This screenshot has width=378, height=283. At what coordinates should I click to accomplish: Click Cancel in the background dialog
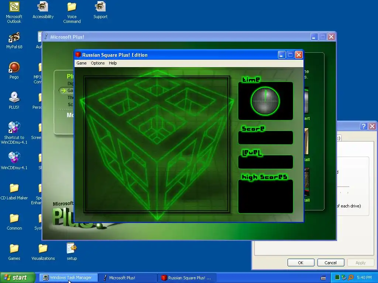330,262
